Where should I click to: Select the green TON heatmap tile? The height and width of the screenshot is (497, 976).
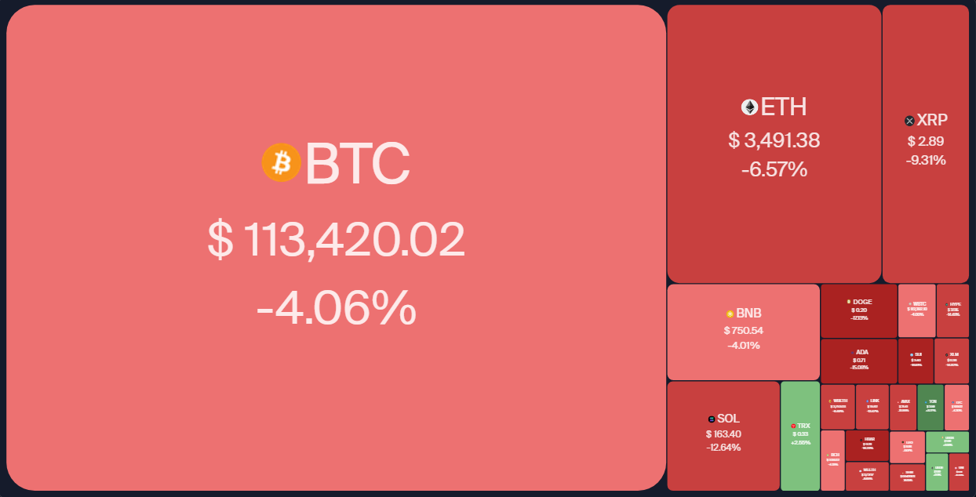coord(930,407)
